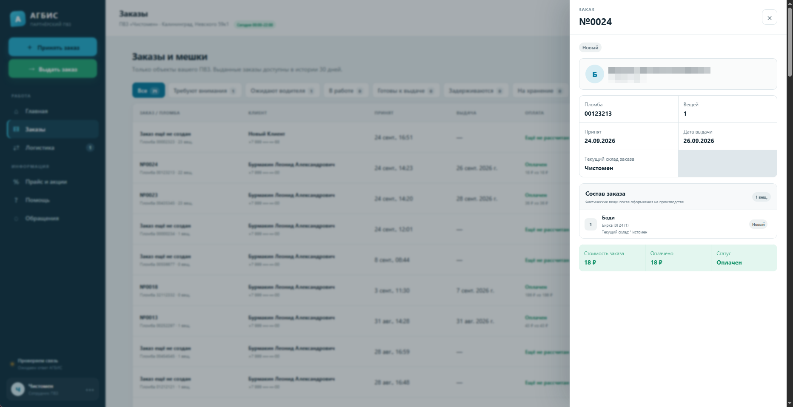Viewport: 793px width, 407px height.
Task: Open order №0013 row in table
Action: tap(351, 321)
